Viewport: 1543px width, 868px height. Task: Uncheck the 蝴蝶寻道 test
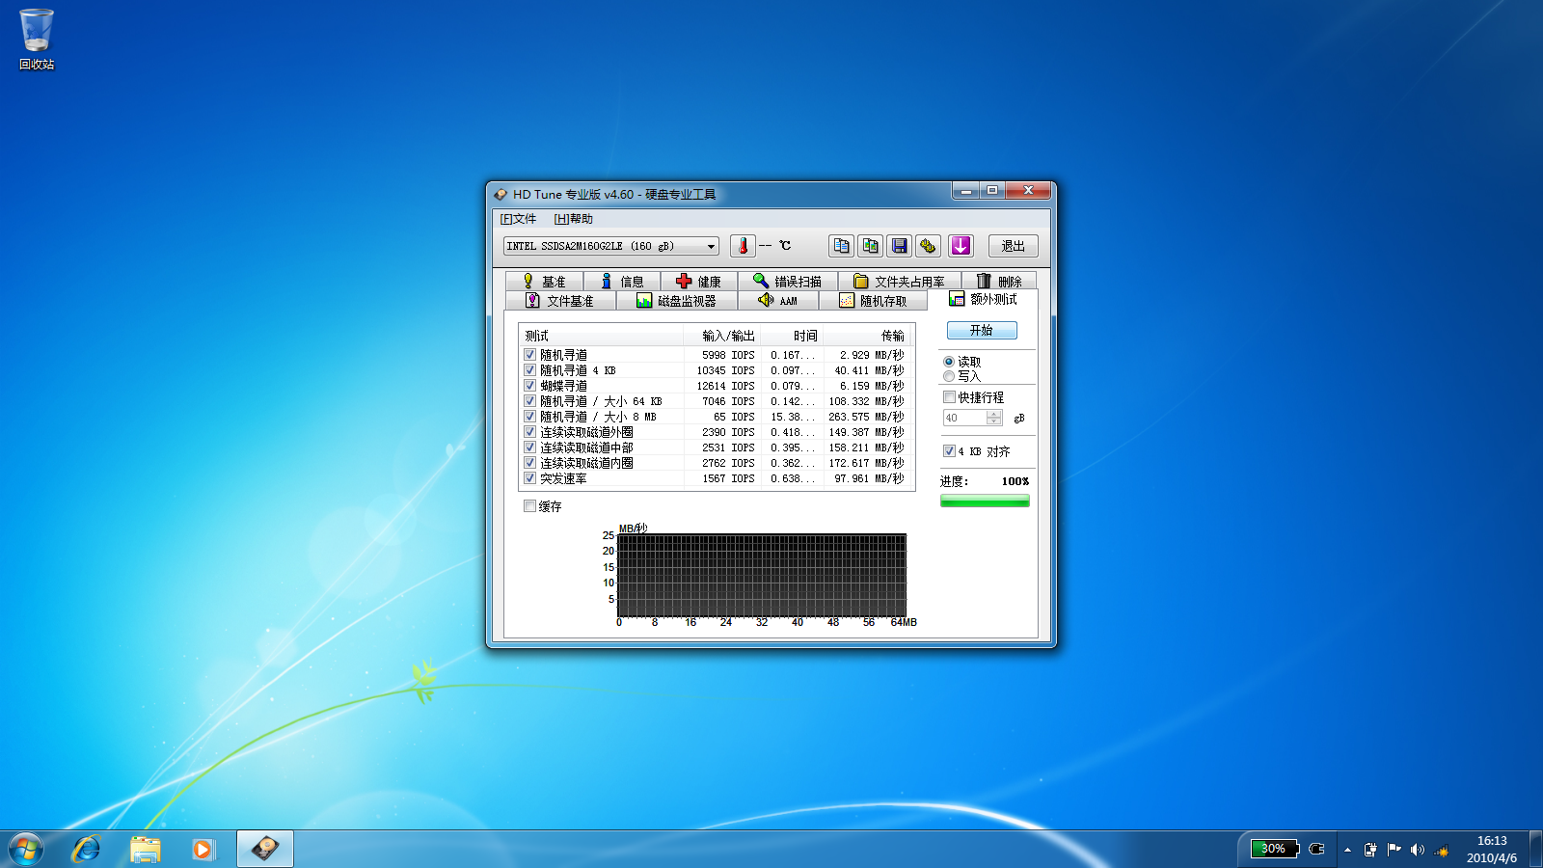coord(529,385)
